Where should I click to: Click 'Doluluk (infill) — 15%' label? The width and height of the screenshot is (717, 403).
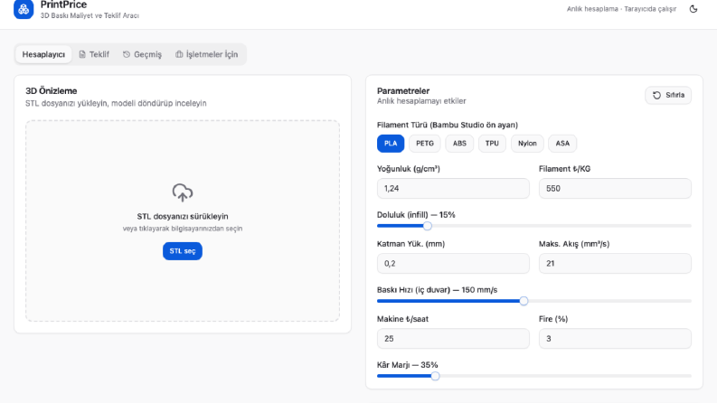click(x=416, y=215)
